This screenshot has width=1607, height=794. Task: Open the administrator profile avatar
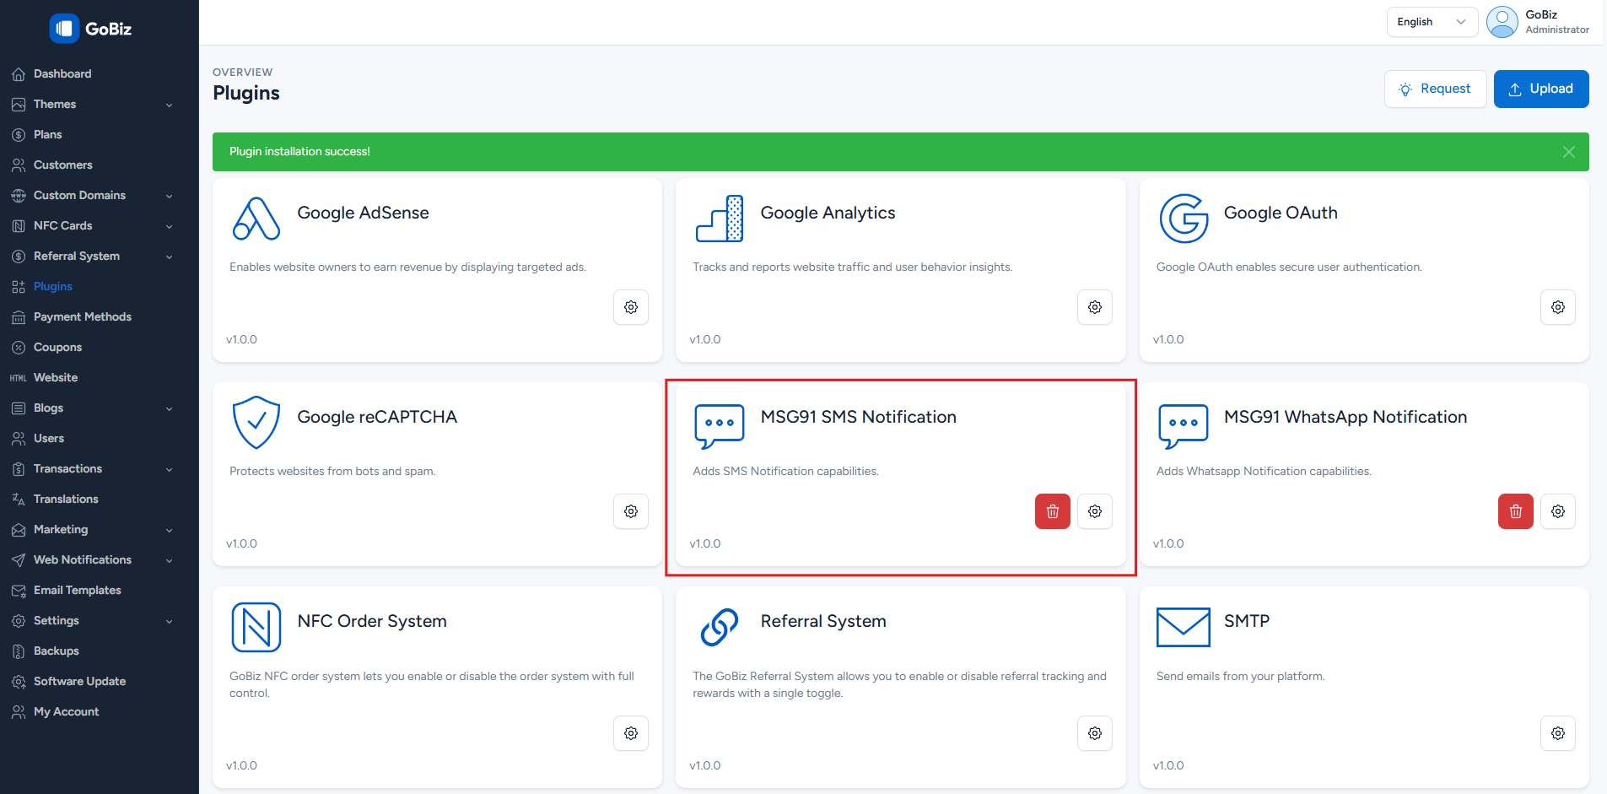1502,22
